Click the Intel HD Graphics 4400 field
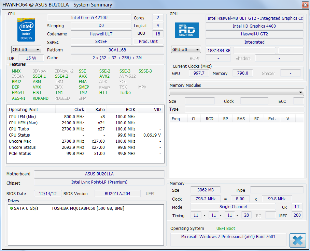 coord(254,26)
